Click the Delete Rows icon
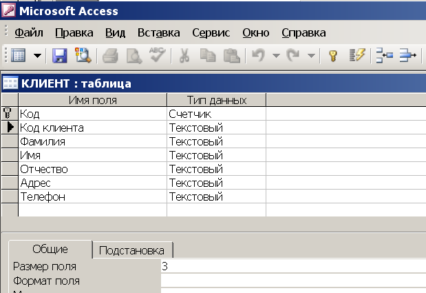 408,55
